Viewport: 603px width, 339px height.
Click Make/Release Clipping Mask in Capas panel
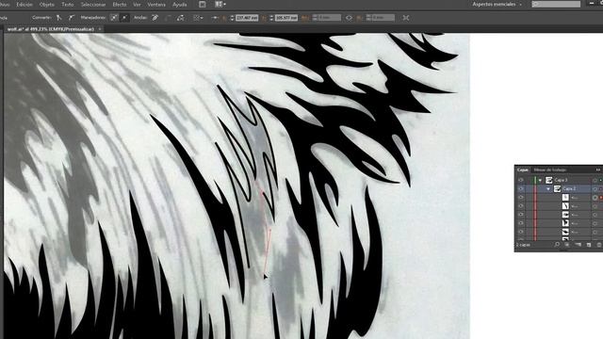pos(567,245)
